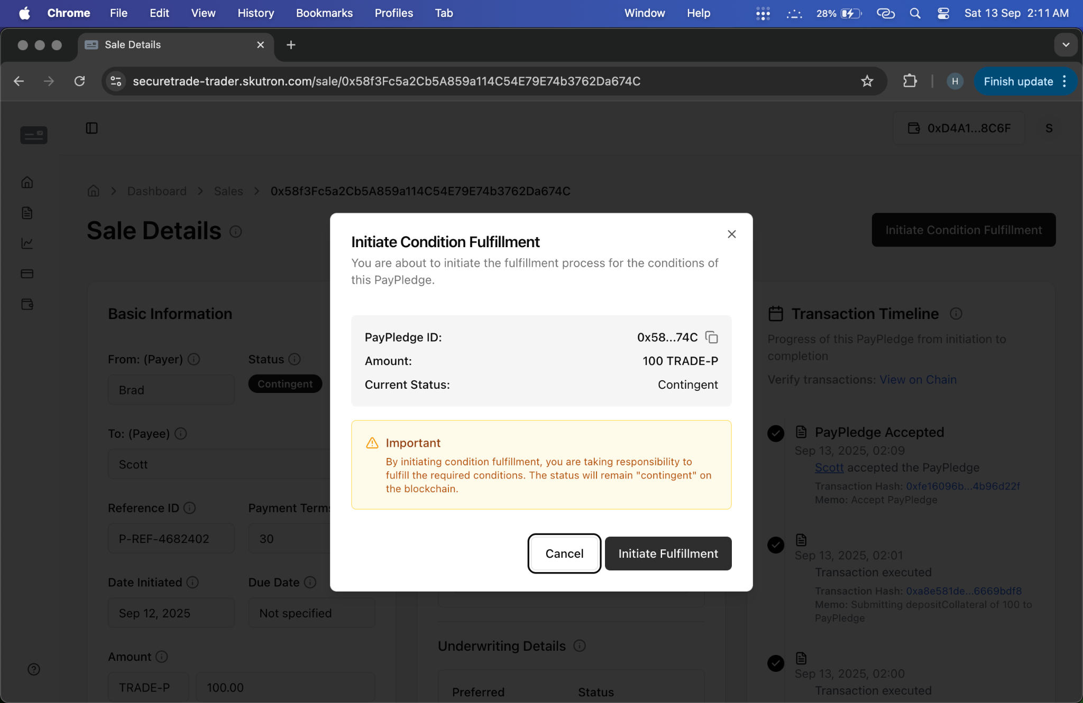
Task: Click info icon beside Sale Details
Action: click(236, 231)
